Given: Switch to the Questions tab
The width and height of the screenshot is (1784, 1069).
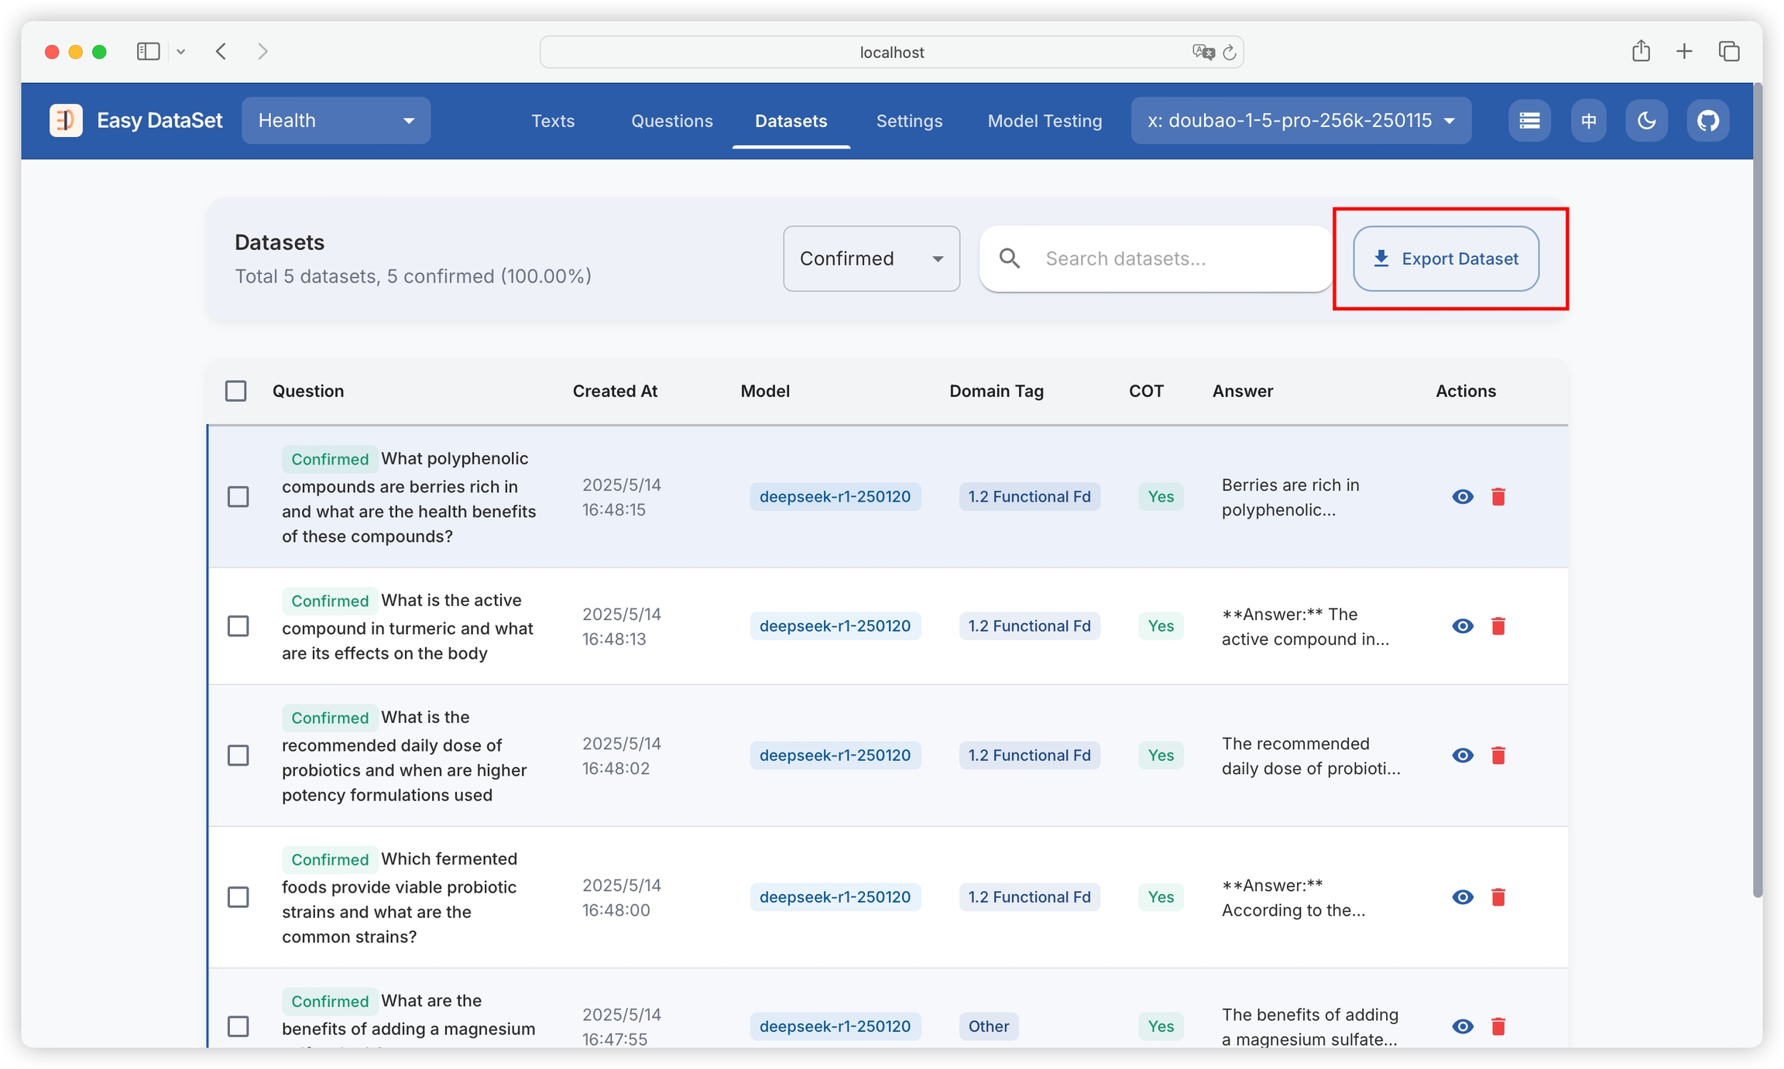Looking at the screenshot, I should pyautogui.click(x=671, y=121).
